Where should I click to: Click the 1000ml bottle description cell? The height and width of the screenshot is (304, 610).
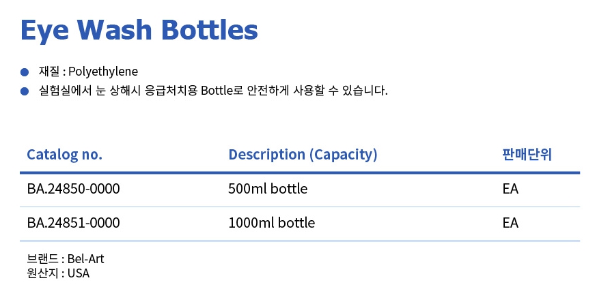[x=271, y=223]
